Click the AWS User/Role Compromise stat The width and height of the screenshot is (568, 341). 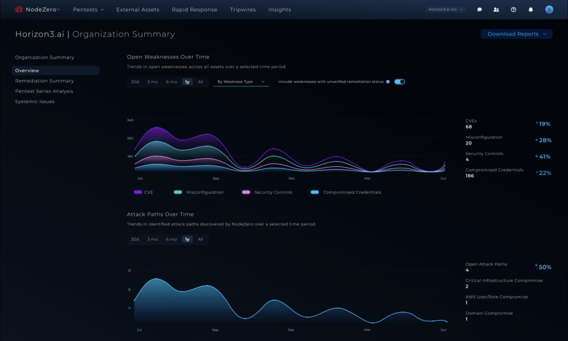coord(496,299)
